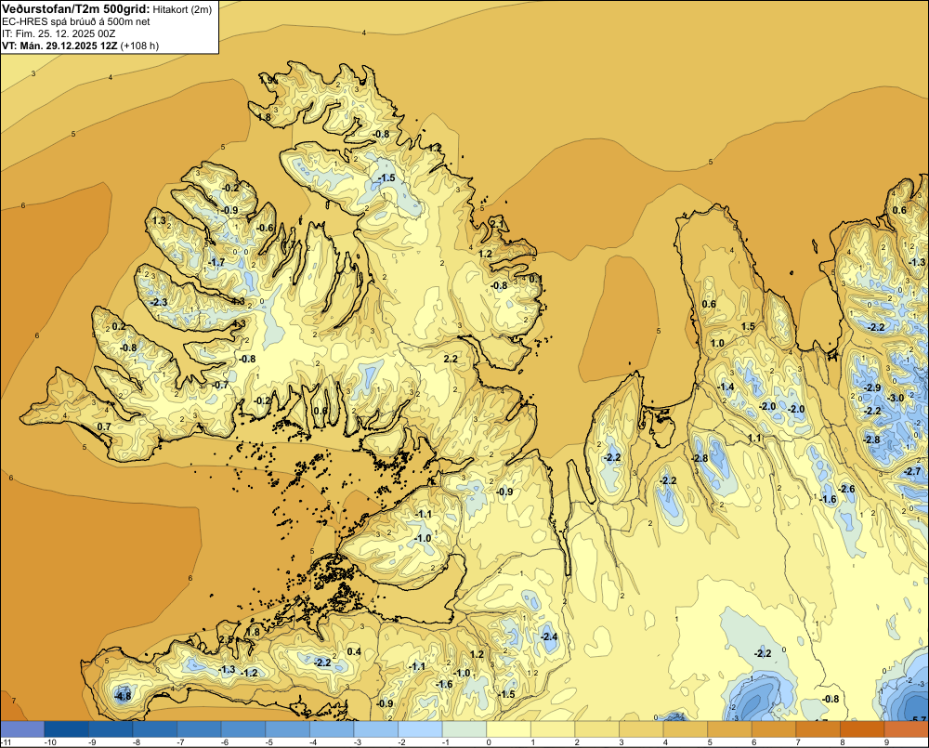Click the '-1.4' temperature value on the map
Image resolution: width=929 pixels, height=748 pixels.
[726, 387]
